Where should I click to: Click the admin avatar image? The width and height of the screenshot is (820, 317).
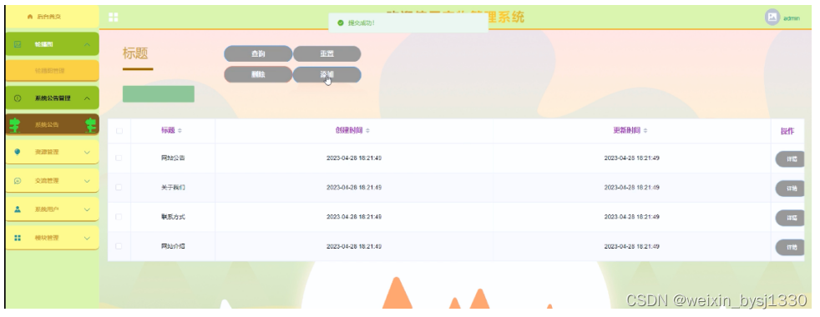point(772,18)
